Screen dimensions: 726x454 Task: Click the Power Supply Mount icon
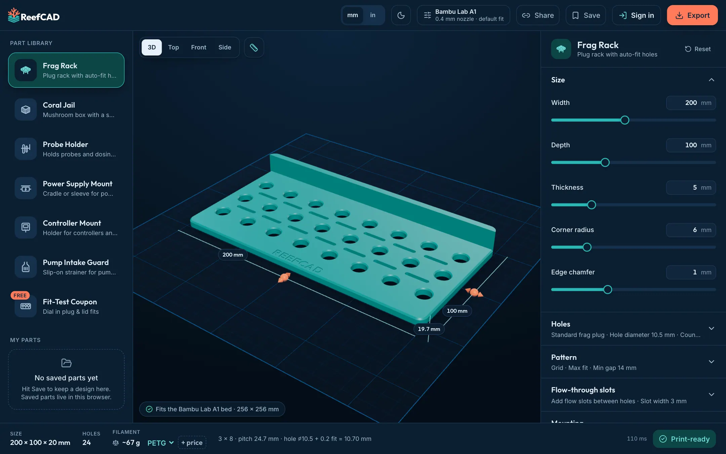pos(26,188)
